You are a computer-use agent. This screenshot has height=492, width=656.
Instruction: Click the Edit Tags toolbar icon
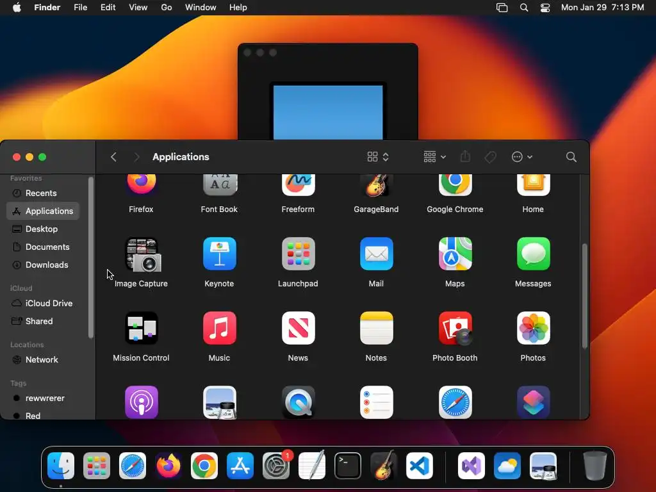coord(490,157)
